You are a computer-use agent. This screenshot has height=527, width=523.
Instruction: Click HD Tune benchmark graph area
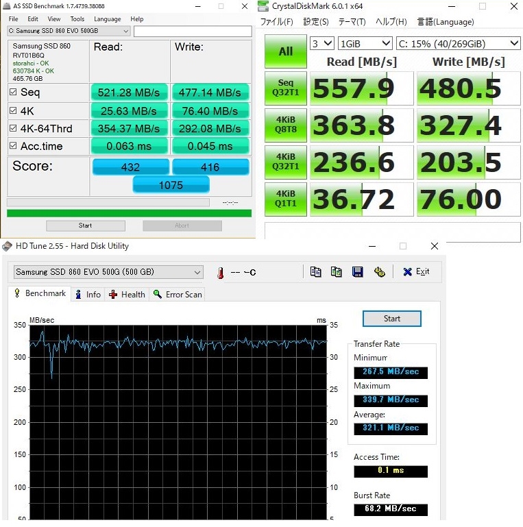point(178,421)
